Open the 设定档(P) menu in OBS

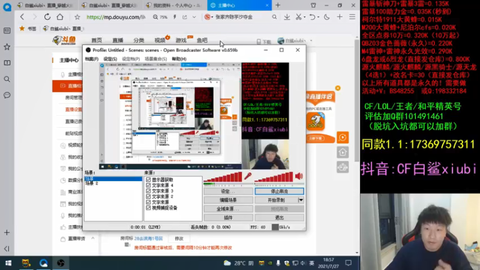(x=131, y=59)
